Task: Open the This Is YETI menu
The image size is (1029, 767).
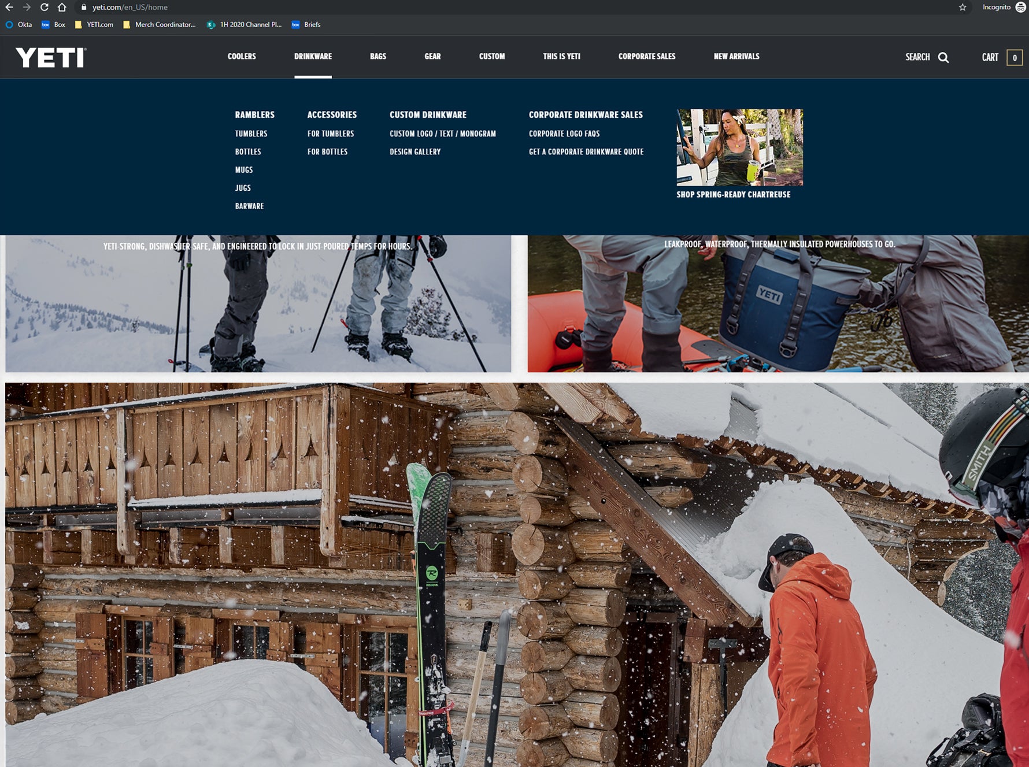Action: click(561, 56)
